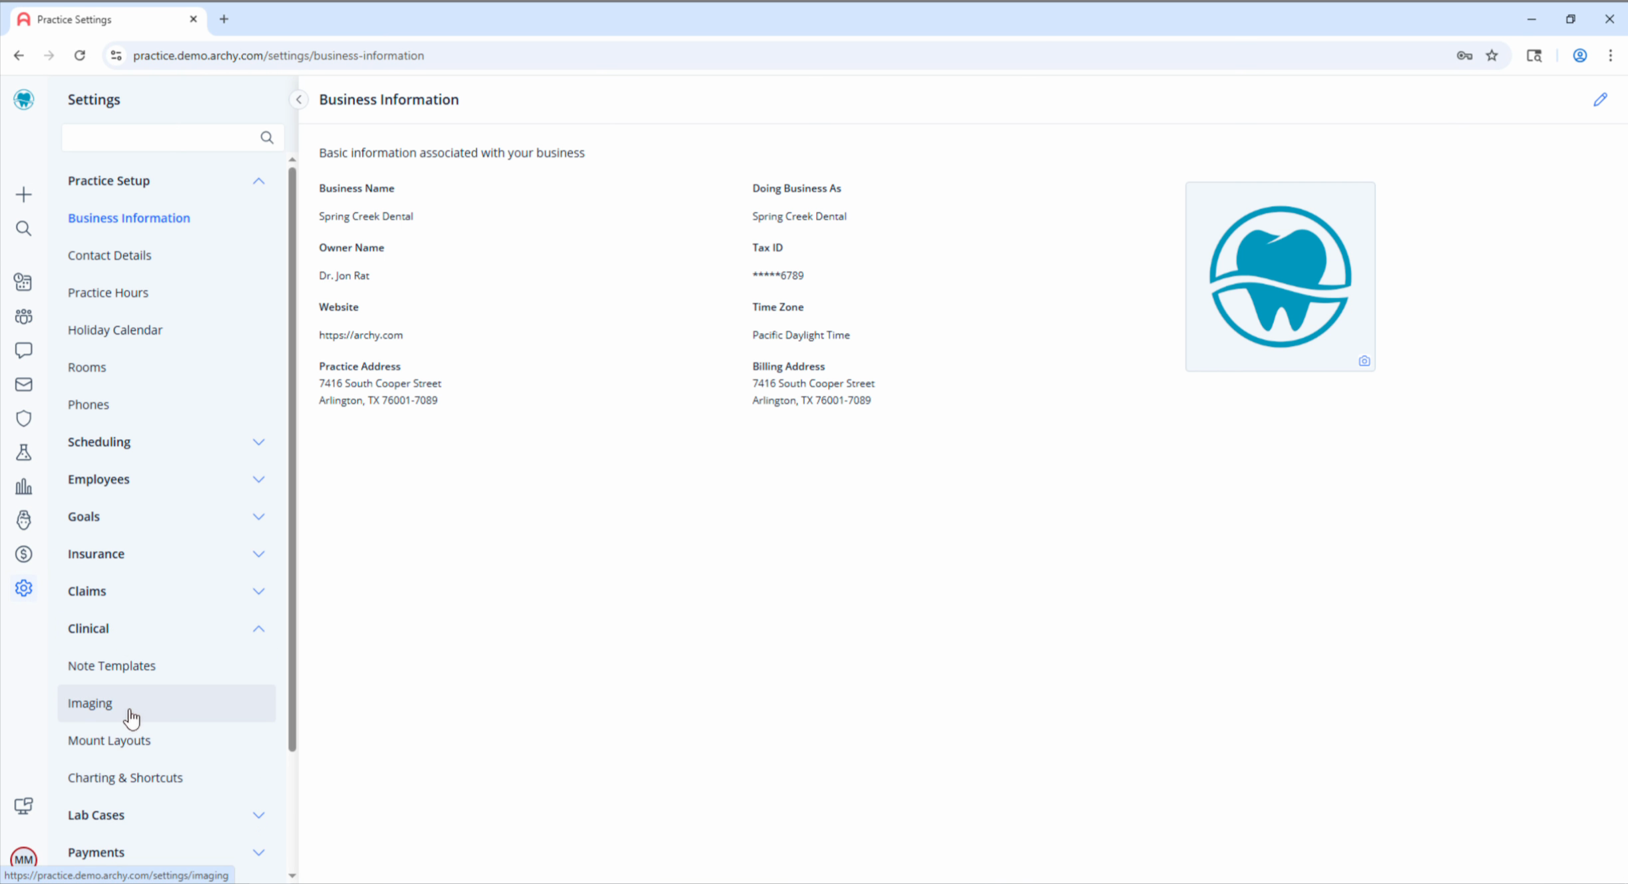Collapse settings panel with left chevron button
The width and height of the screenshot is (1628, 884).
coord(299,100)
